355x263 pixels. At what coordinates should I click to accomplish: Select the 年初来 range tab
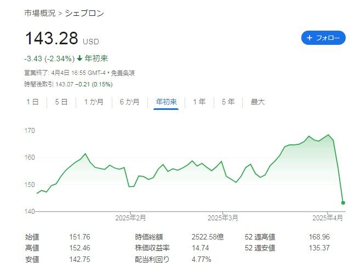166,102
